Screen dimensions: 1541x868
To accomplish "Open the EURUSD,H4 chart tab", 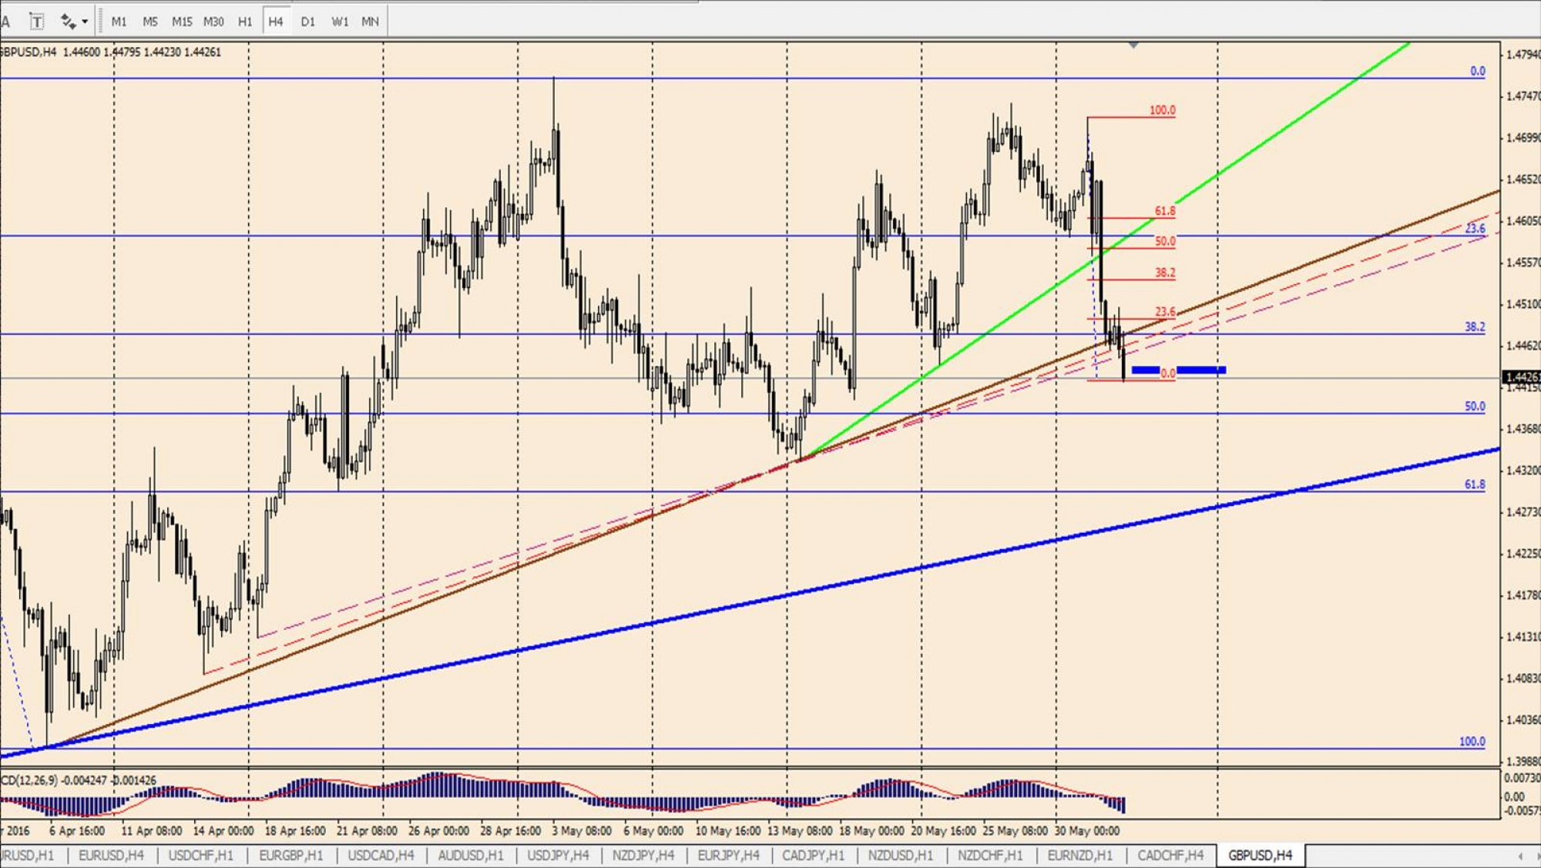I will click(111, 855).
